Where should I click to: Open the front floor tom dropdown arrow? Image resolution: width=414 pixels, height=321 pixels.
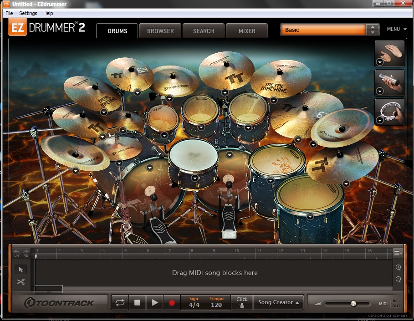click(310, 216)
